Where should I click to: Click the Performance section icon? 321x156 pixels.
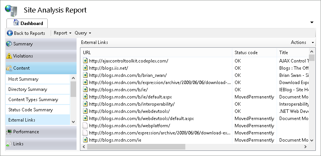tap(9, 132)
